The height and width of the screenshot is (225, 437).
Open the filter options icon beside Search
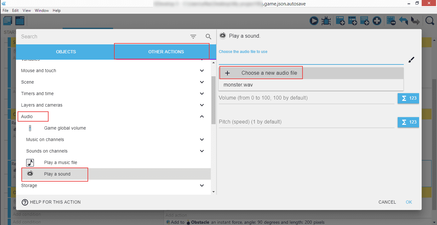pyautogui.click(x=193, y=37)
